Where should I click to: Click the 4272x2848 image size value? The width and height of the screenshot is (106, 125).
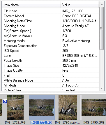70,66
